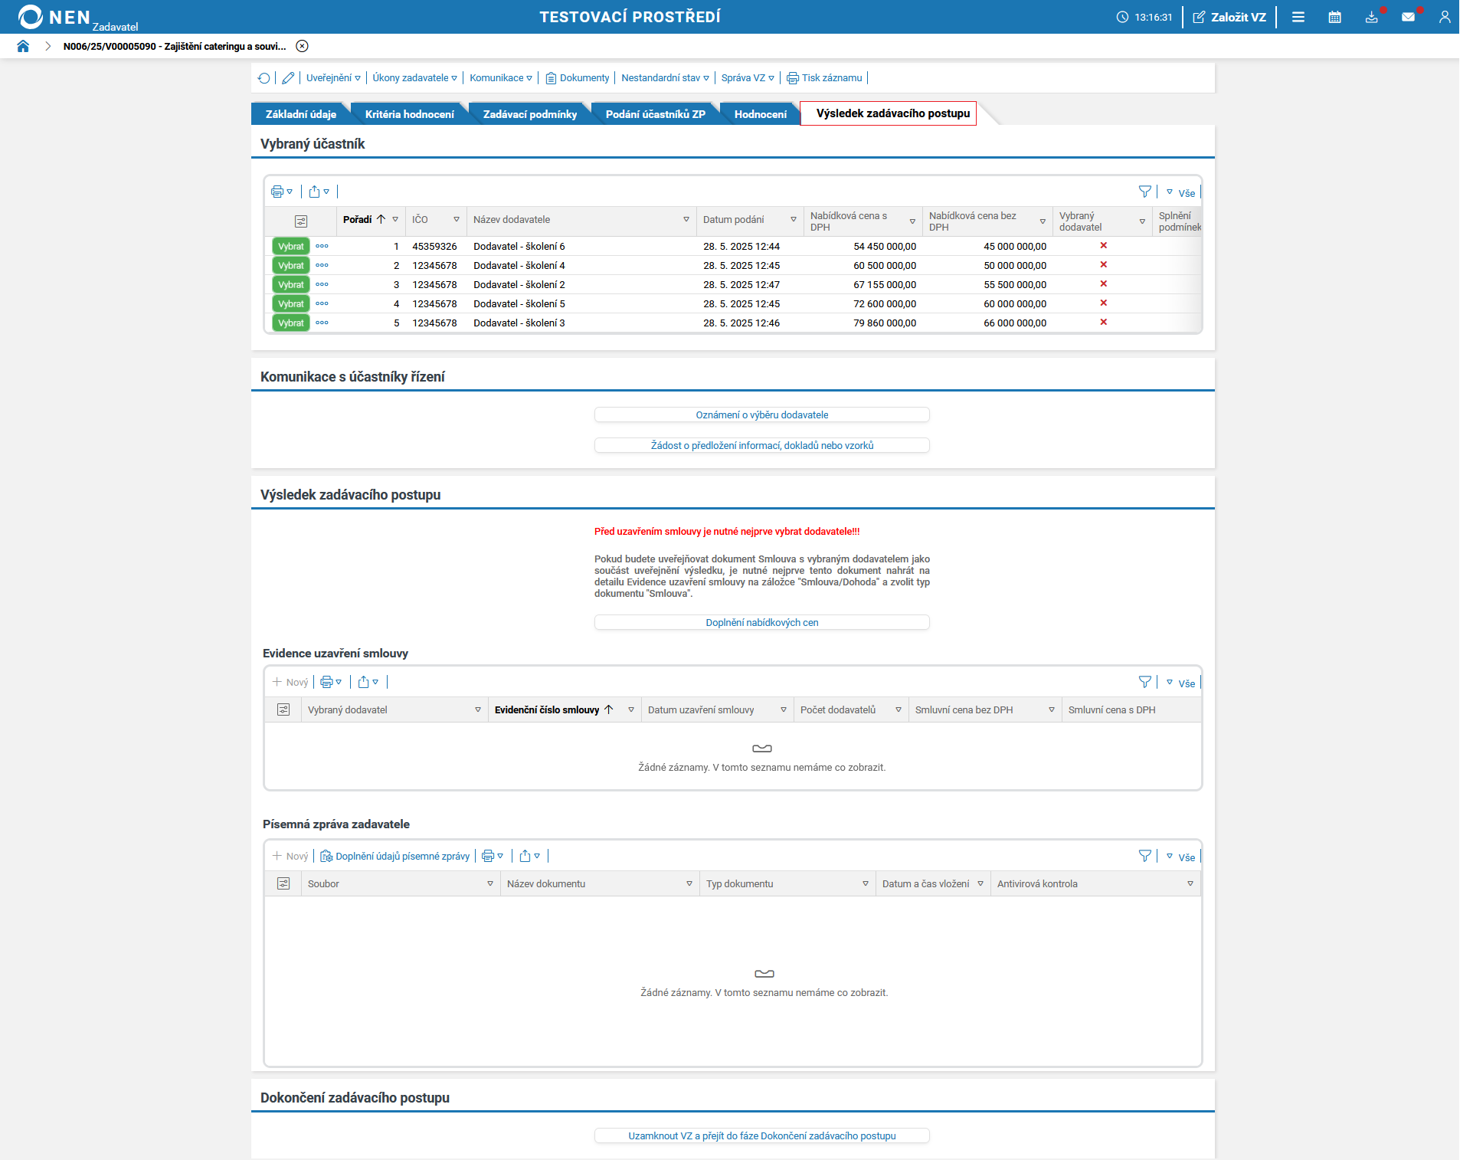The height and width of the screenshot is (1160, 1460).
Task: Click filter icon in Vybraný účastník table
Action: click(x=1144, y=192)
